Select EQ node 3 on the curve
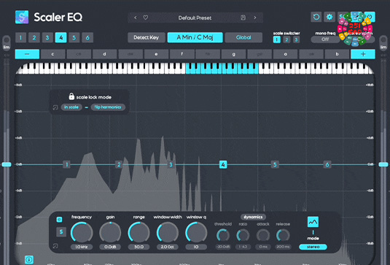Image resolution: width=390 pixels, height=265 pixels. pos(171,164)
